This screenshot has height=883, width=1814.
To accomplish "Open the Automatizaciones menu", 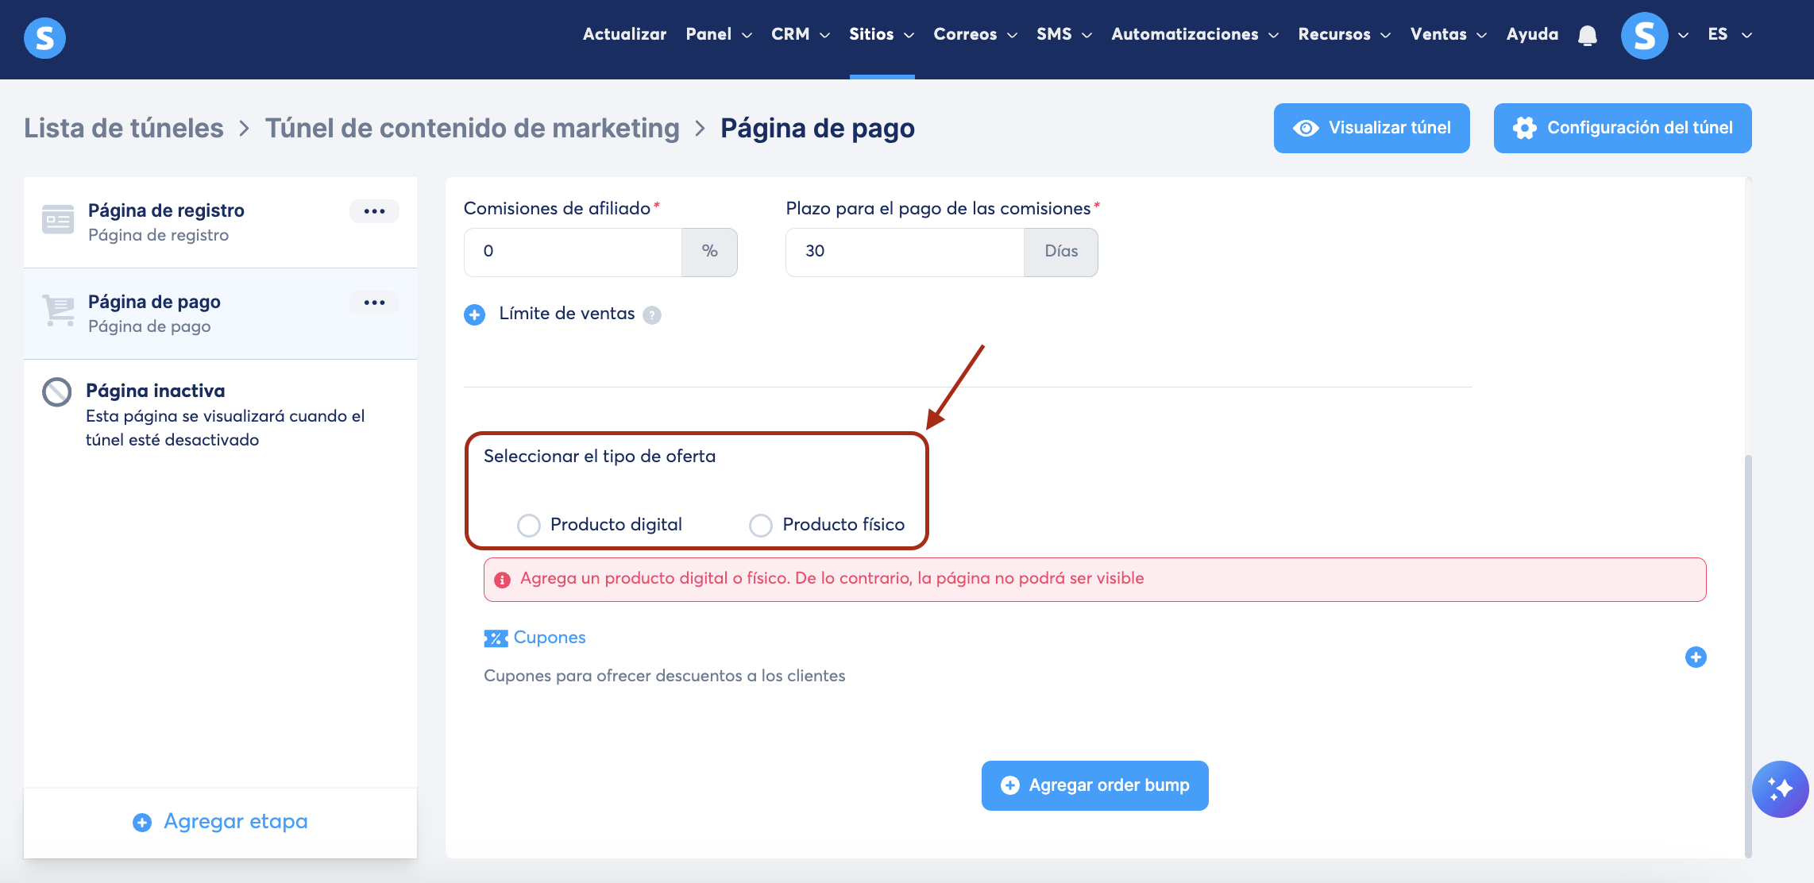I will pos(1194,34).
